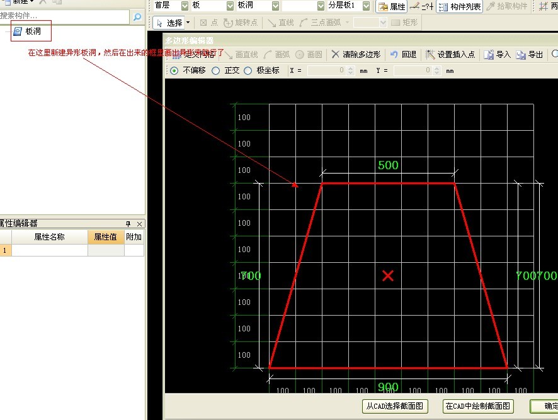Expand the 三点画弧 dropdown arrow

click(x=347, y=23)
